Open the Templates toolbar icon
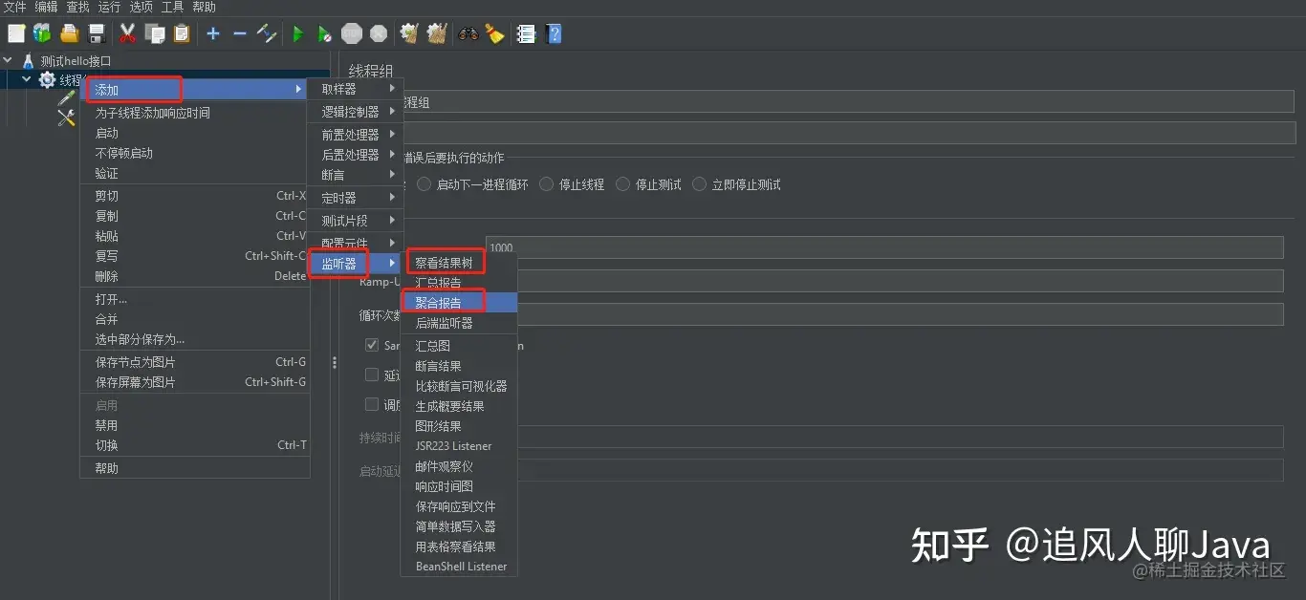 coord(42,34)
